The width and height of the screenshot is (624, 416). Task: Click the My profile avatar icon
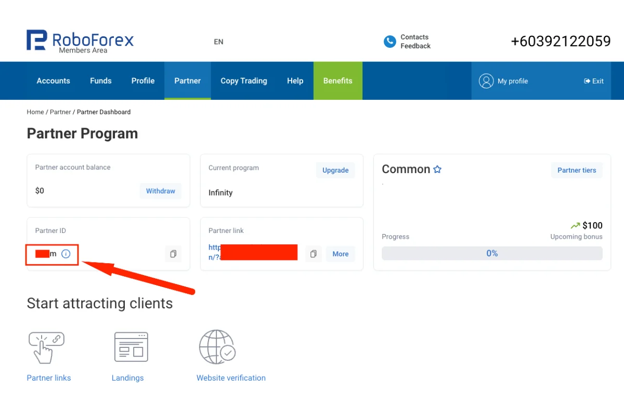tap(486, 81)
